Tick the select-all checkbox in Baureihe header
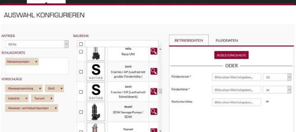 tap(81, 44)
